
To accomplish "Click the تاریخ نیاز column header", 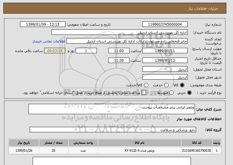I will 24,143.
